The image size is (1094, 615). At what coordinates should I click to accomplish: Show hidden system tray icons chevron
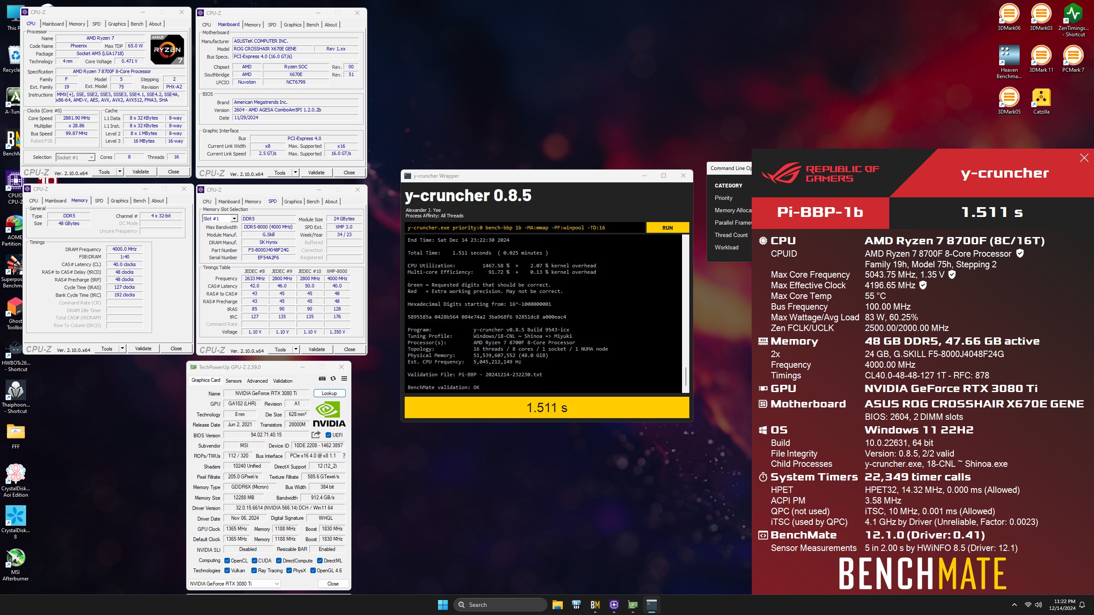tap(1014, 605)
